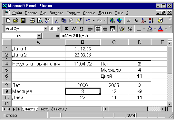Screen dimensions: 175x121
Task: Open Print Preview magnifier icon
Action: point(40,21)
